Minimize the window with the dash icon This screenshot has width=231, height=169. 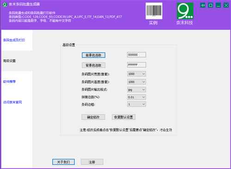click(x=218, y=5)
